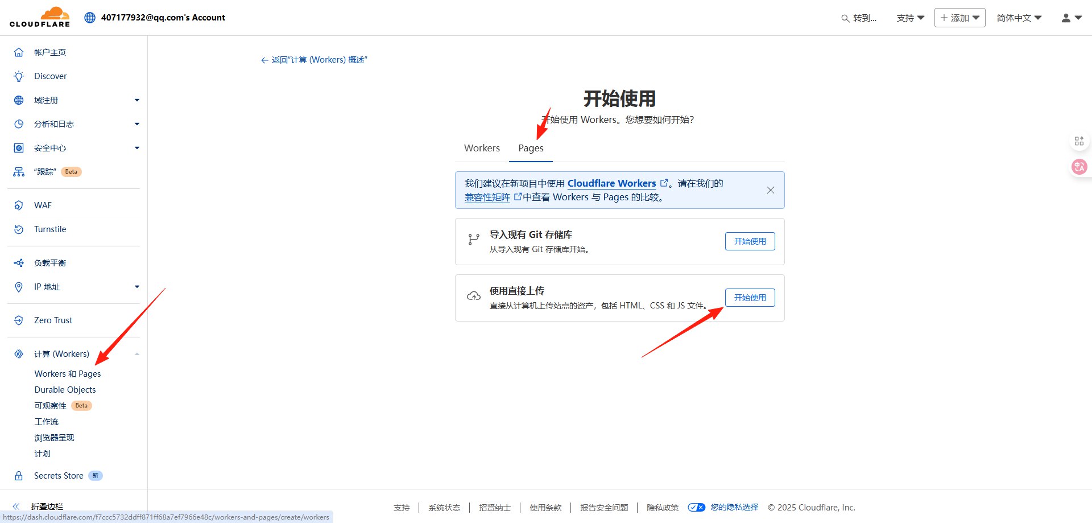This screenshot has height=523, width=1092.
Task: Switch to the Workers tab
Action: [x=481, y=147]
